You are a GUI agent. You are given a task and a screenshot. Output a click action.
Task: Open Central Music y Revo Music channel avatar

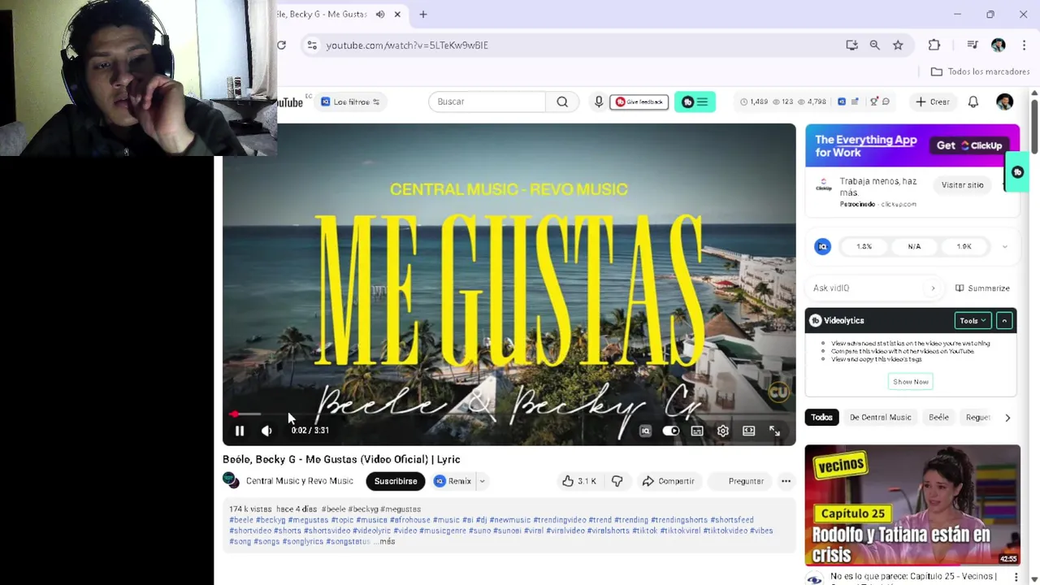tap(232, 481)
